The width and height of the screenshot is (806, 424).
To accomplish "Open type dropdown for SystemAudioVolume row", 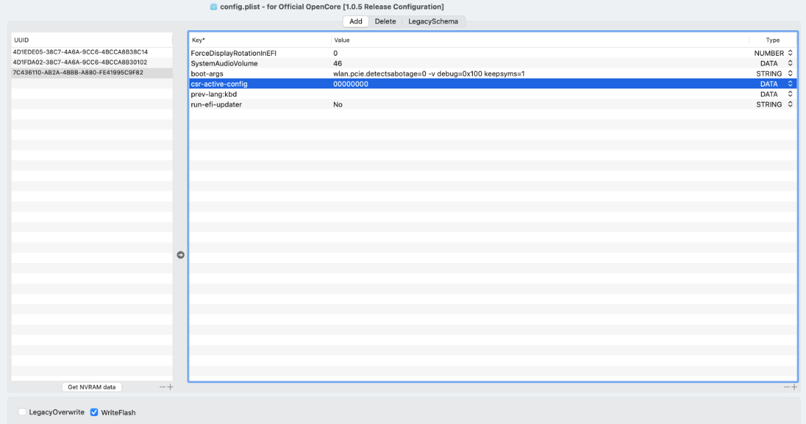I will pos(790,63).
